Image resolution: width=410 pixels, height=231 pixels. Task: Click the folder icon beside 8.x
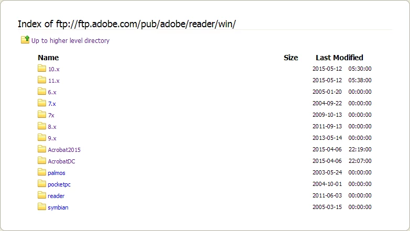(x=41, y=126)
